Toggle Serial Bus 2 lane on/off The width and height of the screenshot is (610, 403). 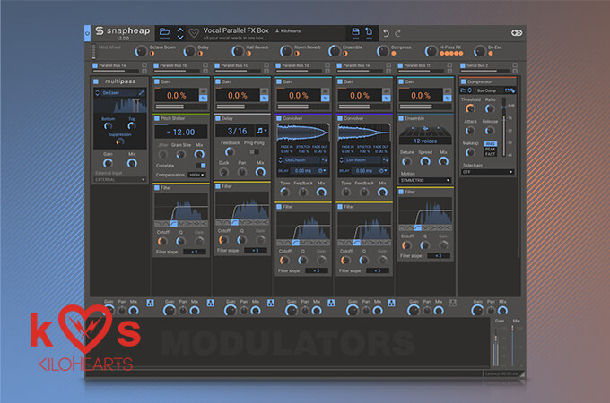(x=463, y=65)
